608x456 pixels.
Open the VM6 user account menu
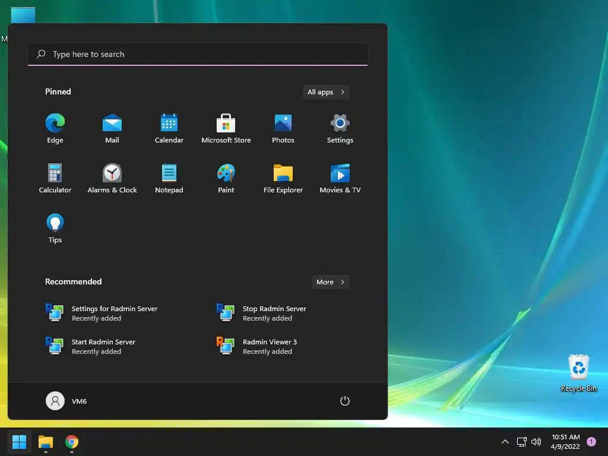(66, 401)
